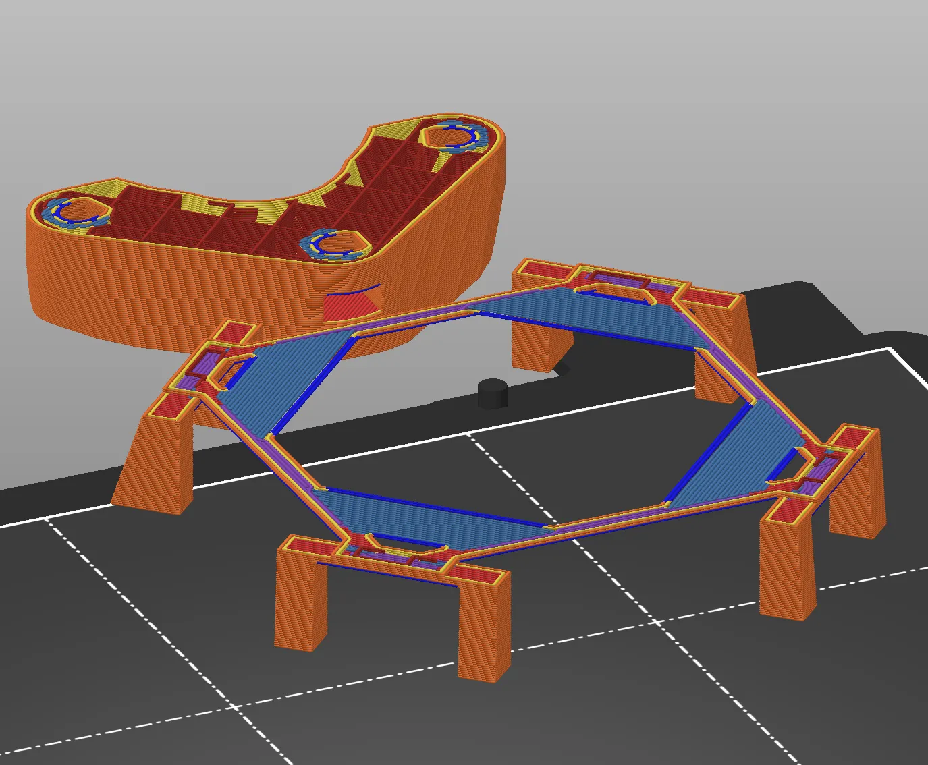
Task: Click the front-right orange support leg
Action: point(783,573)
